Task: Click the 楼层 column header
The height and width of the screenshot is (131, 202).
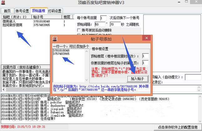Action: (67, 17)
